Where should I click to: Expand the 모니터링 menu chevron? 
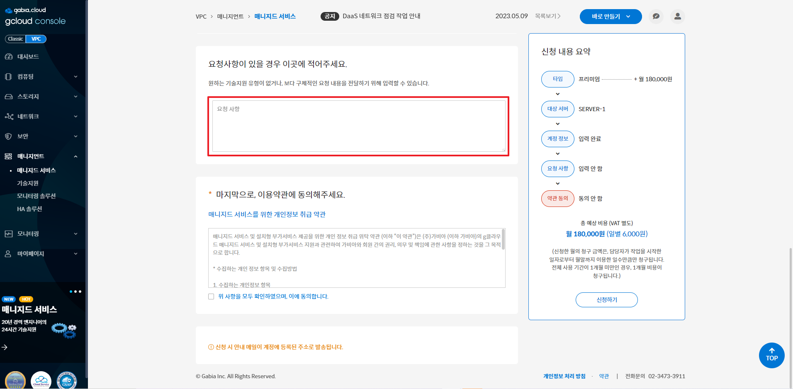pyautogui.click(x=75, y=234)
